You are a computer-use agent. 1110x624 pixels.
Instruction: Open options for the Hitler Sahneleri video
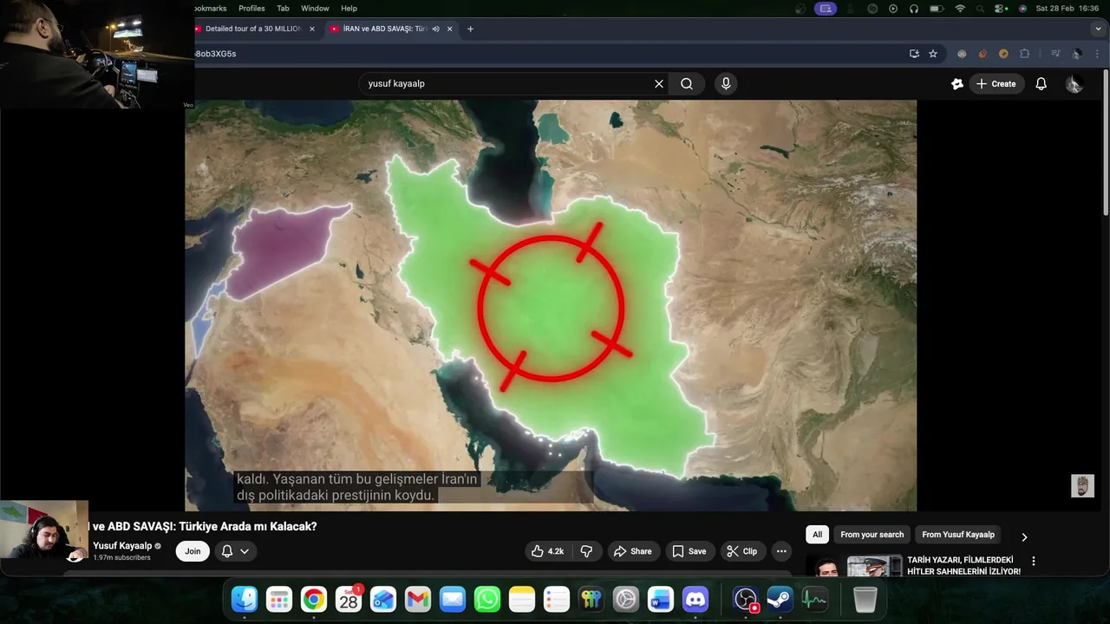1033,562
